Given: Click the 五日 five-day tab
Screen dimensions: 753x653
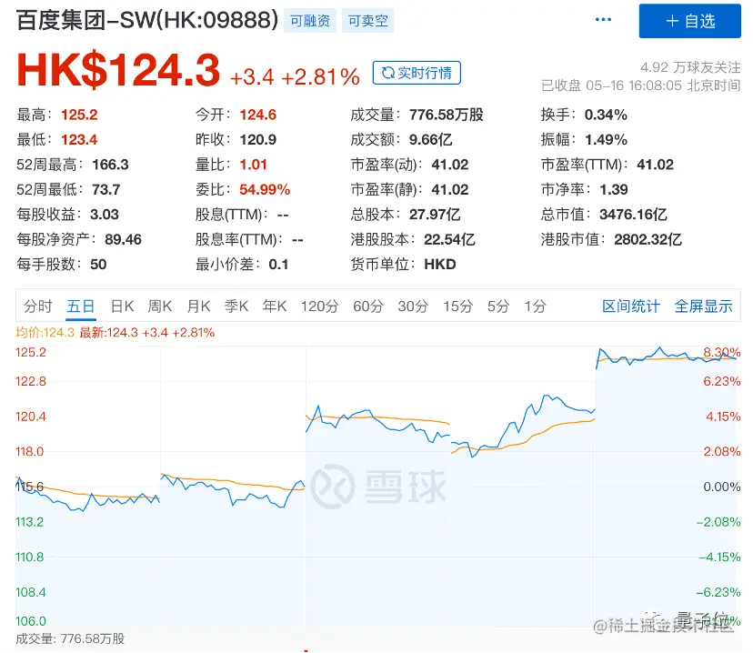Looking at the screenshot, I should (80, 306).
